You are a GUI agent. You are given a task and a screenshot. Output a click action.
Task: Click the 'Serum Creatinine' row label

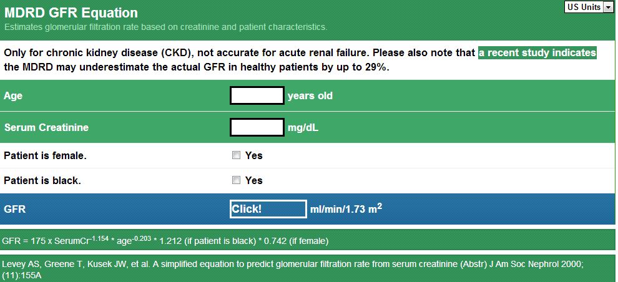pyautogui.click(x=46, y=127)
